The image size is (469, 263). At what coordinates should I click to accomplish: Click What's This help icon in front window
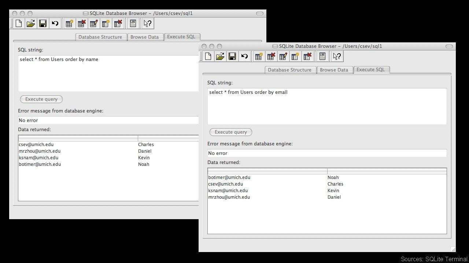(x=337, y=56)
